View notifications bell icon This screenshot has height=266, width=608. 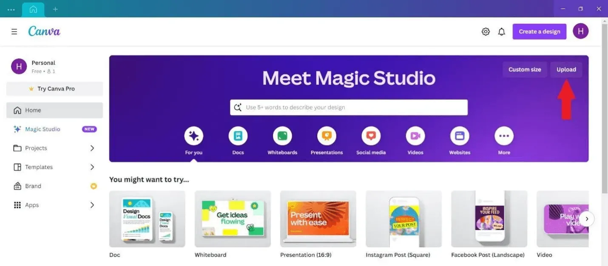(x=502, y=31)
